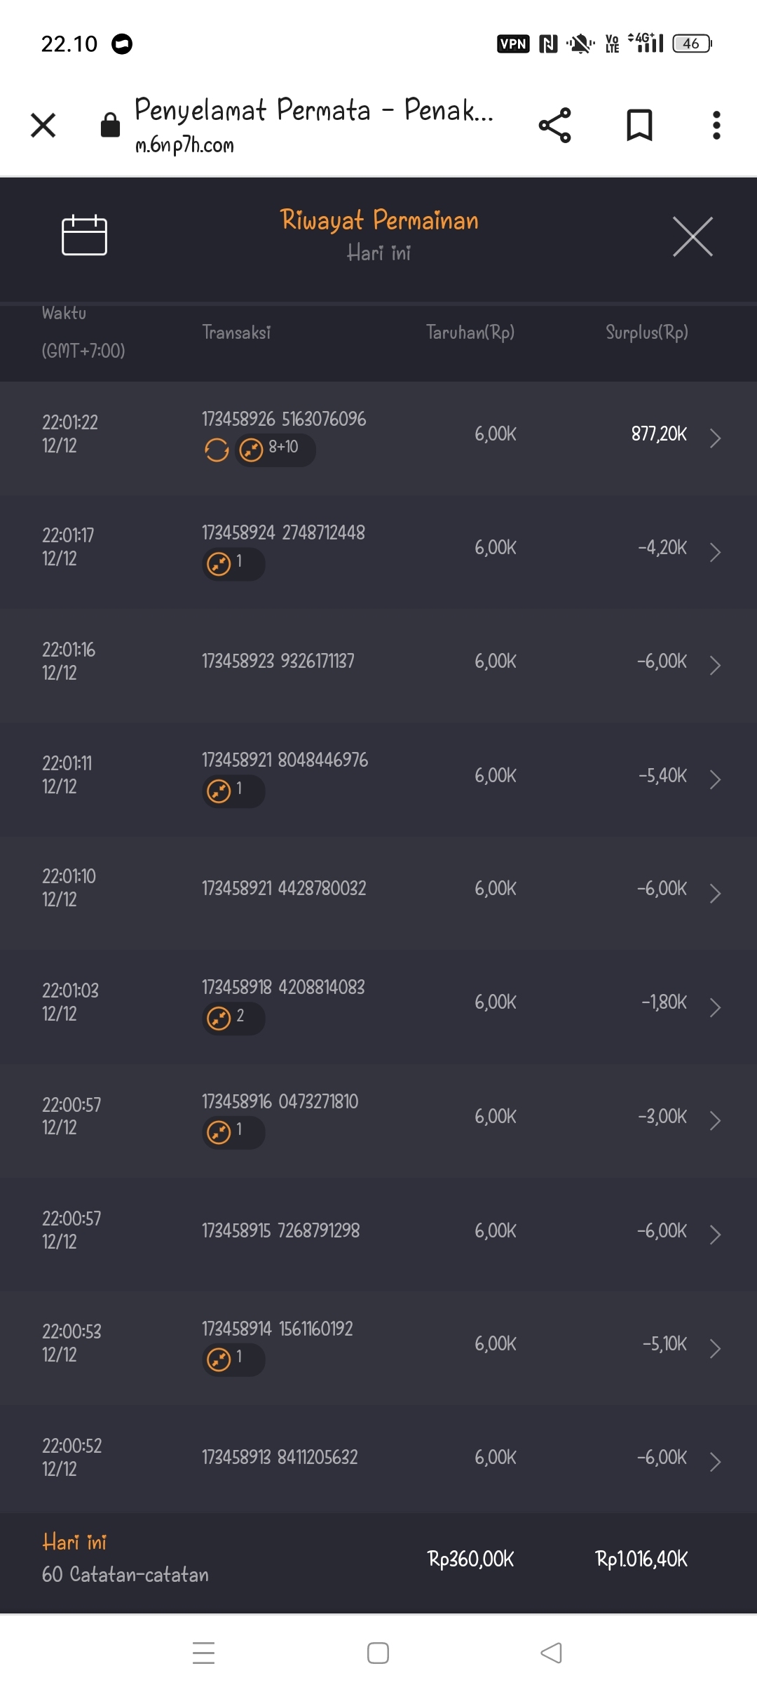757x1692 pixels.
Task: Open the browser three-dot overflow menu
Action: click(716, 126)
